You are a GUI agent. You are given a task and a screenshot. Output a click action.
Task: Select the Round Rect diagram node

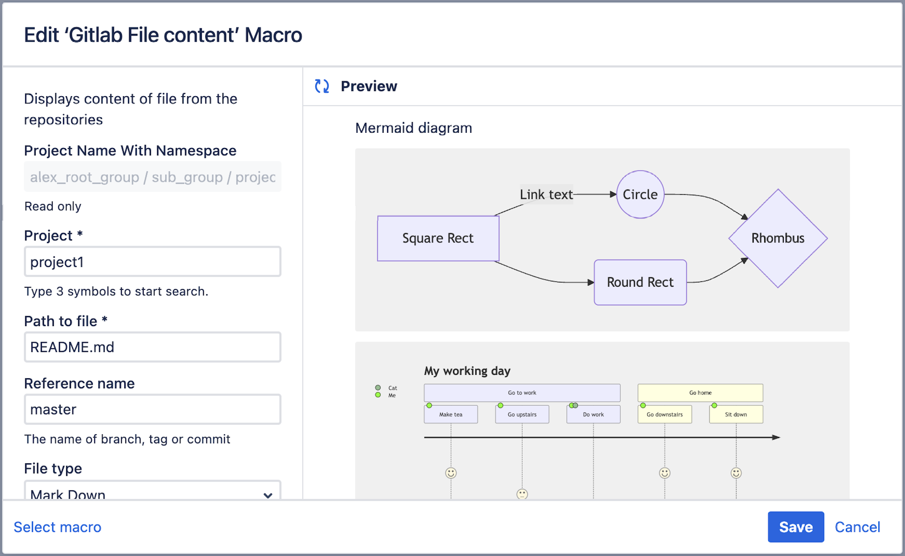click(640, 282)
